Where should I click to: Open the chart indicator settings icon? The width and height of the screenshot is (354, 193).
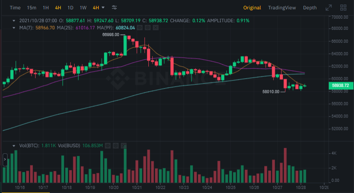(x=115, y=8)
